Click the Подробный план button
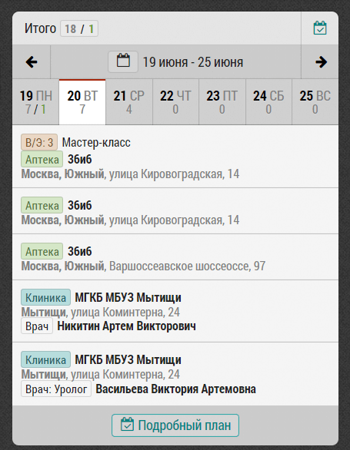 [175, 425]
